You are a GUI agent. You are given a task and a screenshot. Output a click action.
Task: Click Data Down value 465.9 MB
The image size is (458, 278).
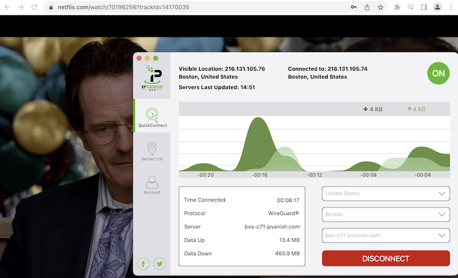click(287, 254)
